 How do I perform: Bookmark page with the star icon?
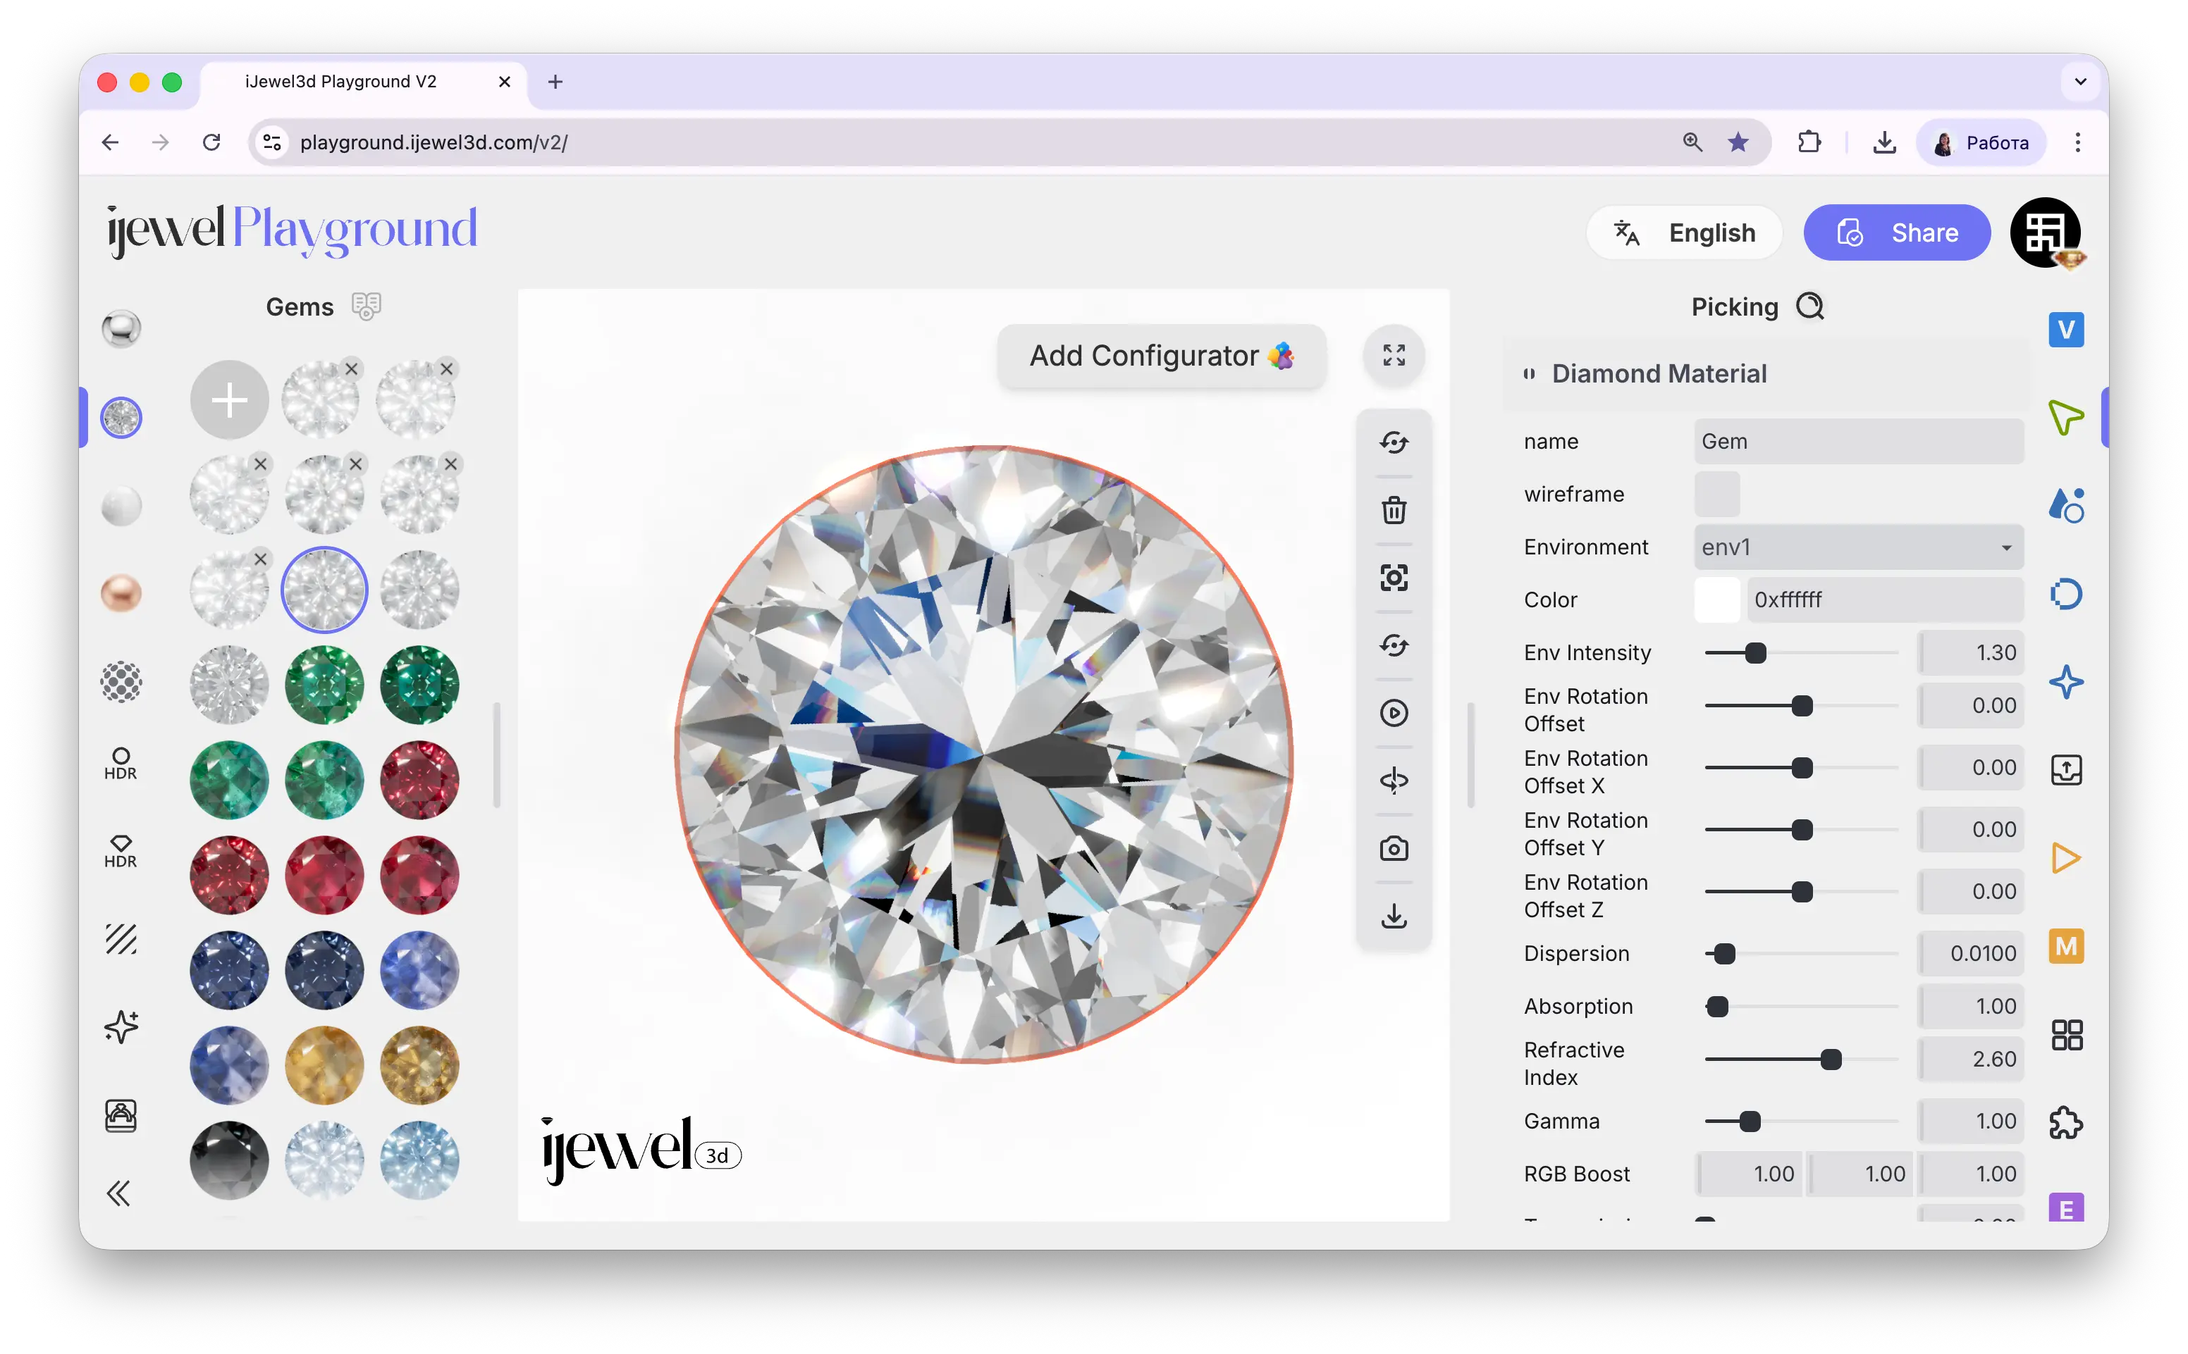[1738, 142]
